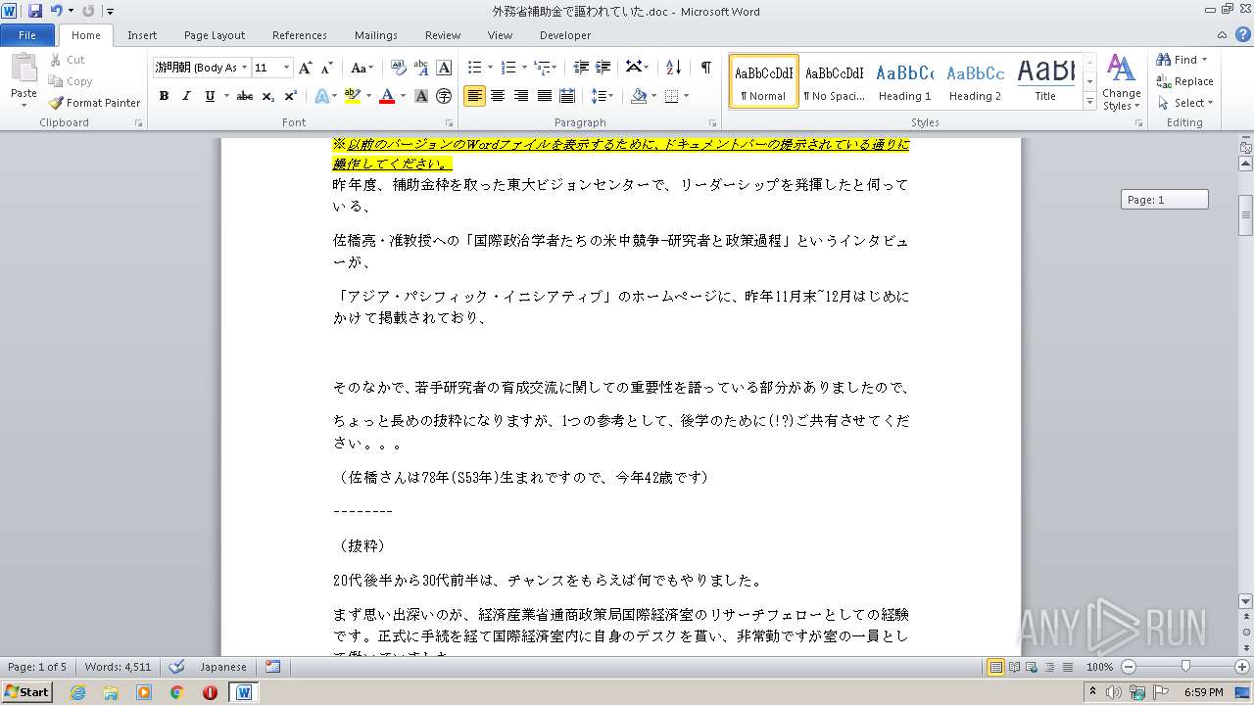Screen dimensions: 1254x705
Task: Switch to the Insert tab
Action: pos(142,35)
